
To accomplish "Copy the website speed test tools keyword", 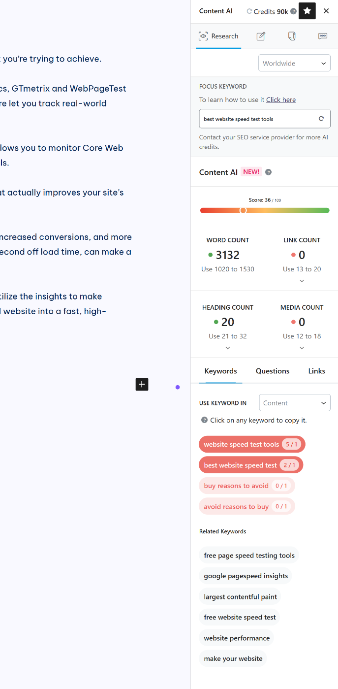I will tap(252, 444).
